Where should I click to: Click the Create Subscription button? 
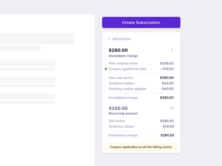click(x=141, y=22)
